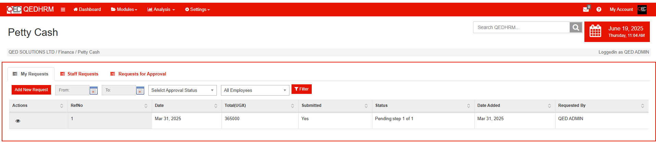Viewport: 656px width, 155px height.
Task: Open the From date calendar picker
Action: click(x=94, y=90)
